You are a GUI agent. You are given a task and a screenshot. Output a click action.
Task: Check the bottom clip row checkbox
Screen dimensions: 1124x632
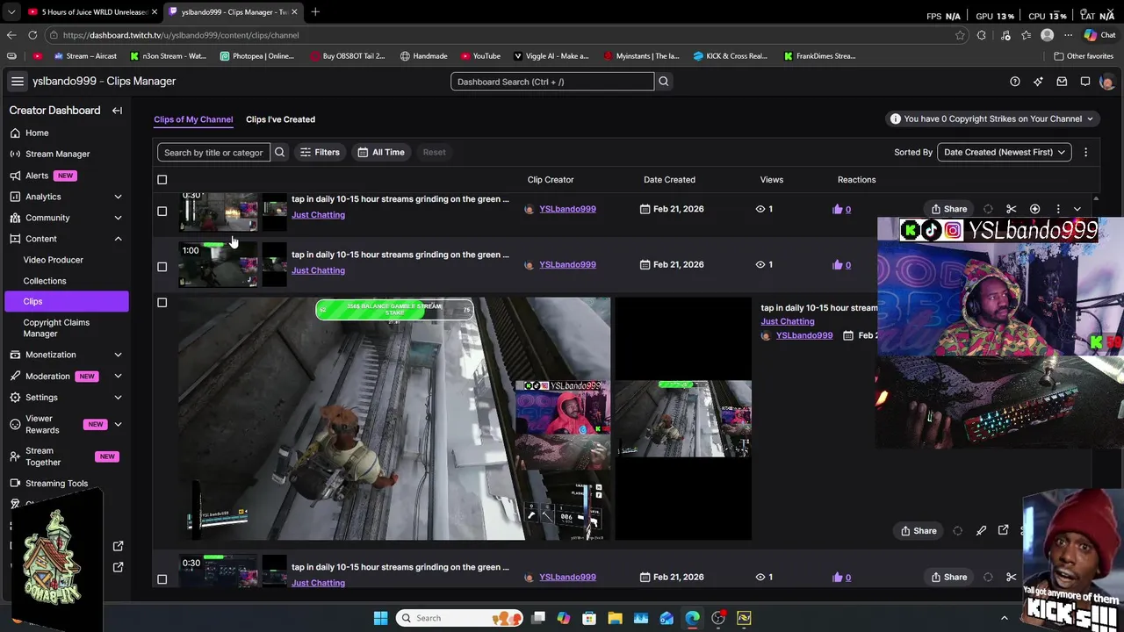point(162,579)
